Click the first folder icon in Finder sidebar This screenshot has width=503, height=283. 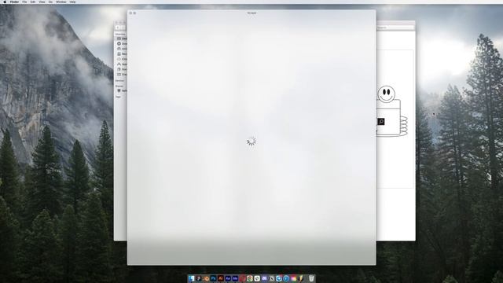[x=119, y=39]
